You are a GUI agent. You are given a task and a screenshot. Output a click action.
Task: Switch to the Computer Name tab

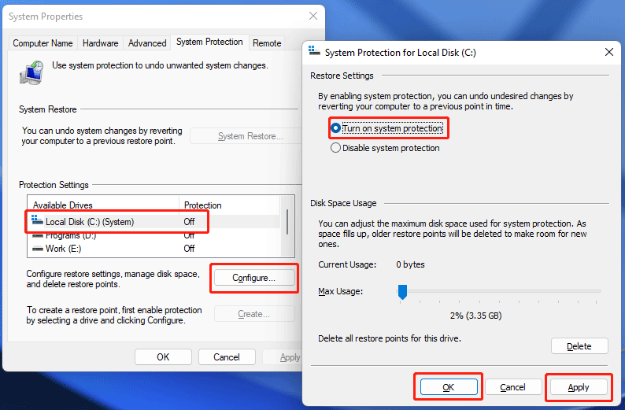click(x=43, y=43)
